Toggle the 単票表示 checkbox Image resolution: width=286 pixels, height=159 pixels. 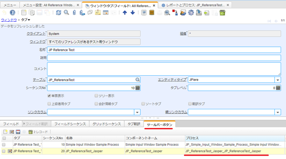click(49, 96)
